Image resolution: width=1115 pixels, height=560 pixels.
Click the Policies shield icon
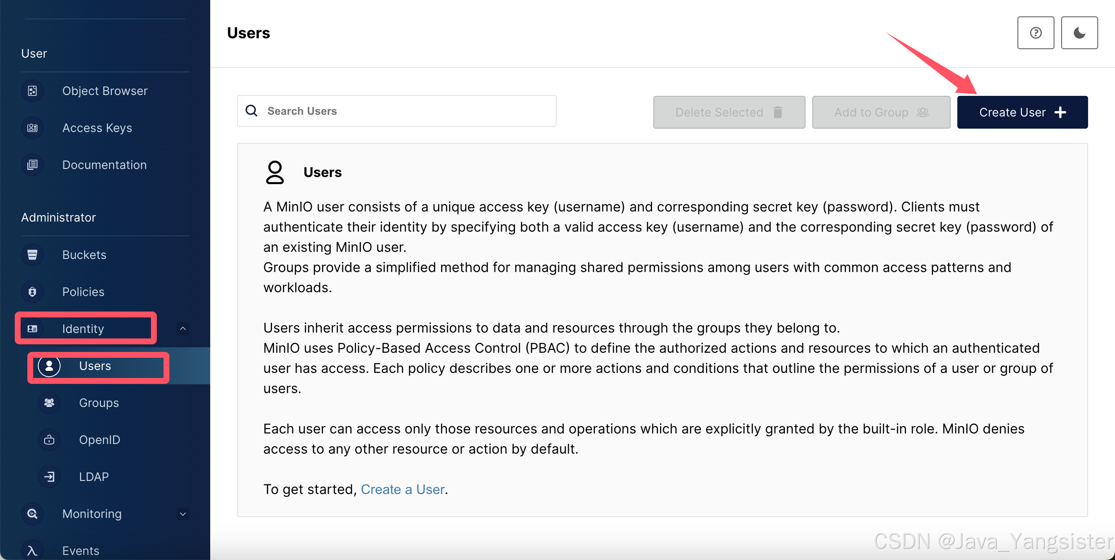(32, 292)
